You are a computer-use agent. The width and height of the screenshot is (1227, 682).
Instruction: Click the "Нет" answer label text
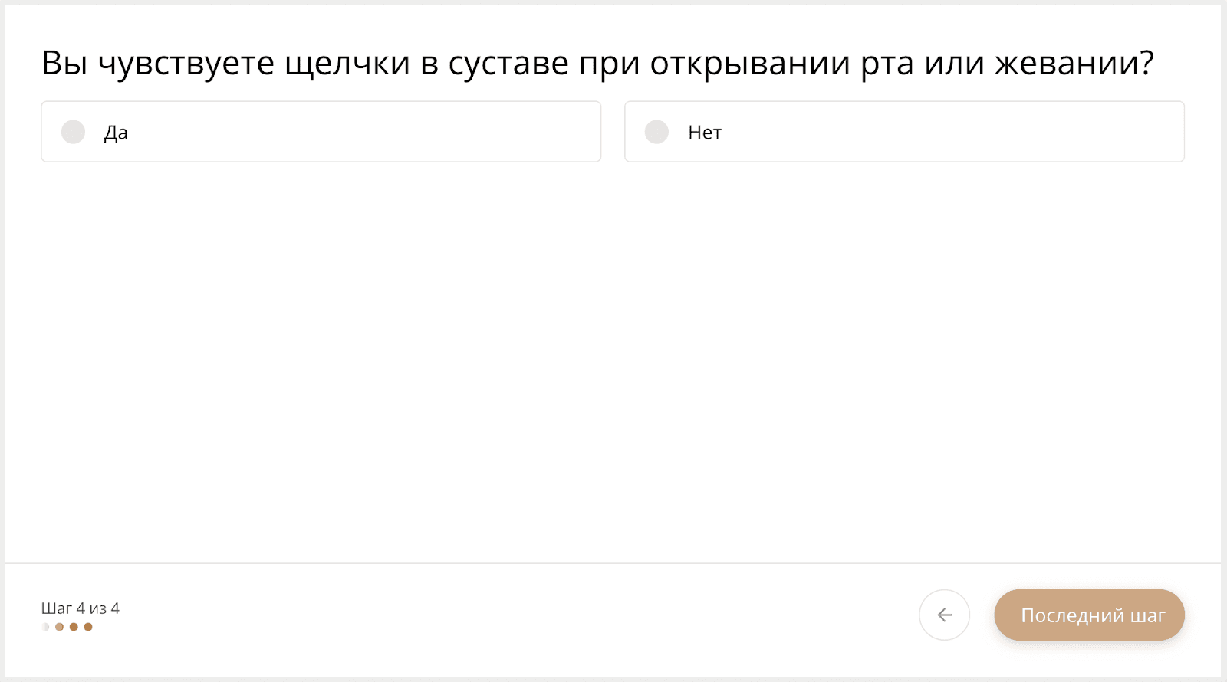[705, 133]
